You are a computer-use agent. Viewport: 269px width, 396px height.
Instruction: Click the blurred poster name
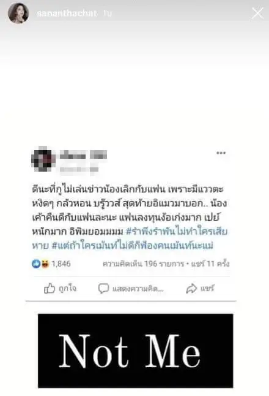[83, 154]
